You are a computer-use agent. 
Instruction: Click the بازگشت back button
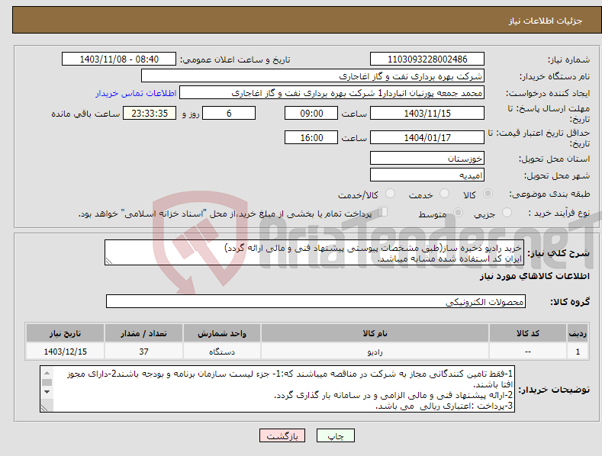point(282,436)
